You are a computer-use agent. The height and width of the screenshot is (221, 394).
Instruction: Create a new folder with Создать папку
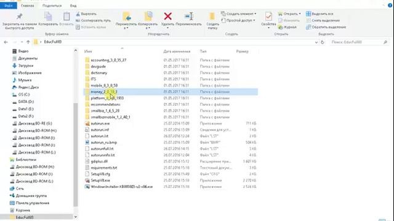tap(212, 21)
